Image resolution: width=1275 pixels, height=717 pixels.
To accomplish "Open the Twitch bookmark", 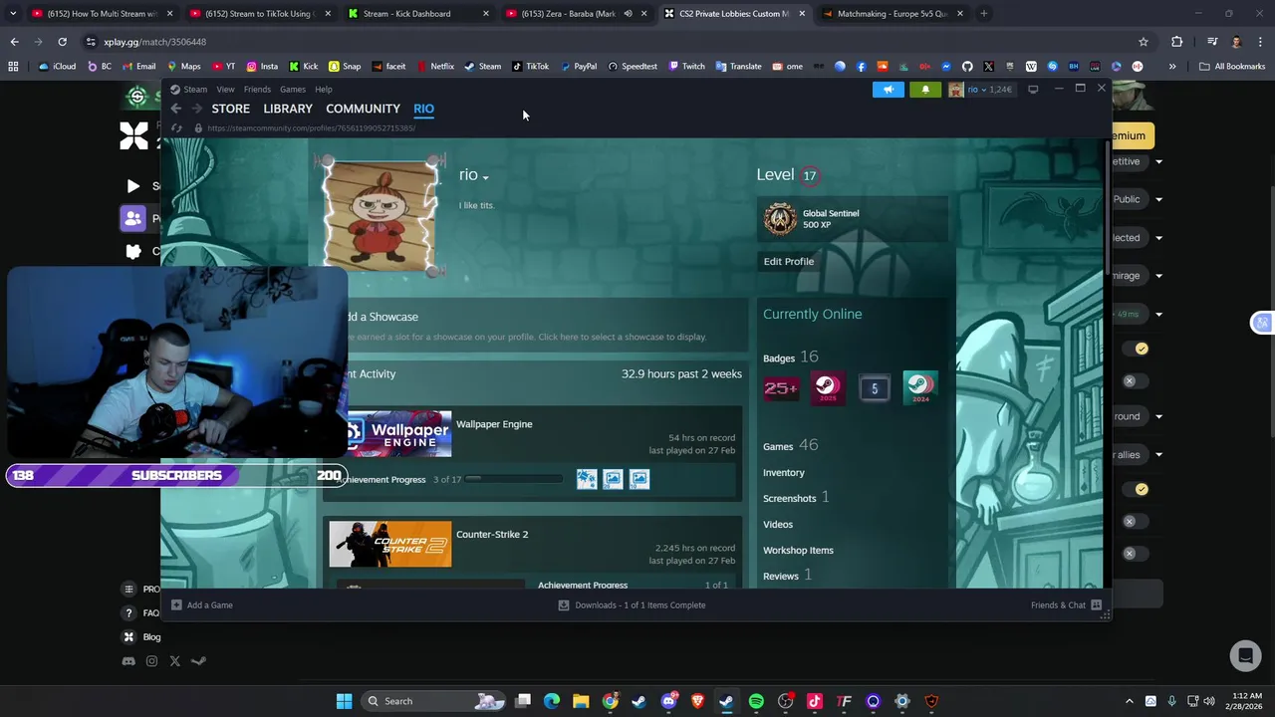I will [x=686, y=67].
